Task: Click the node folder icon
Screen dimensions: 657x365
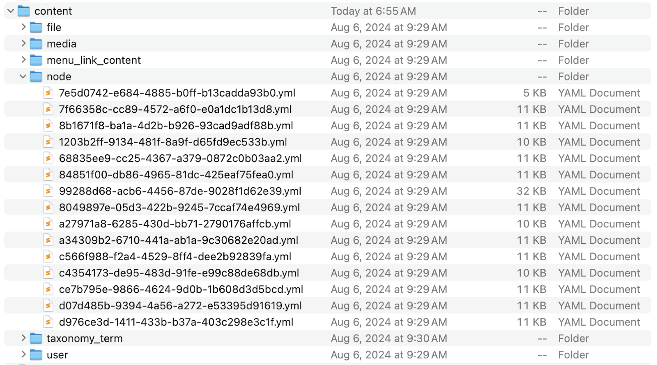Action: [36, 77]
